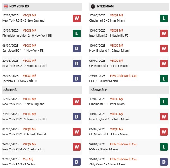Screen dimensions: 170x168
Task: Click the D badge for Ahly Cairo 0-0 Inter Miami
Action: click(164, 162)
